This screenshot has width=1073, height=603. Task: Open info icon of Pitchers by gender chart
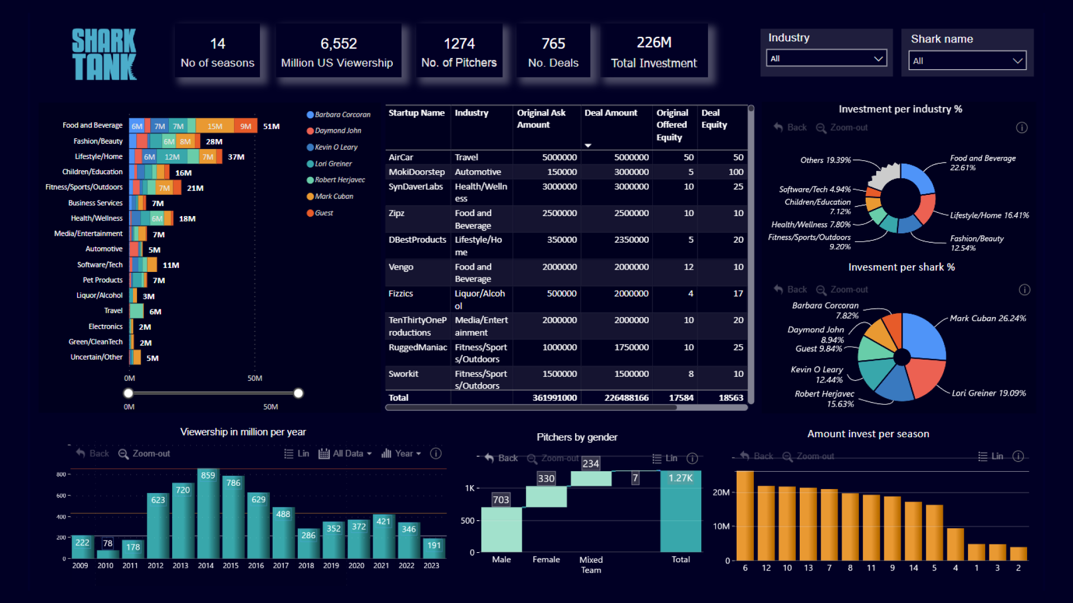(x=692, y=458)
